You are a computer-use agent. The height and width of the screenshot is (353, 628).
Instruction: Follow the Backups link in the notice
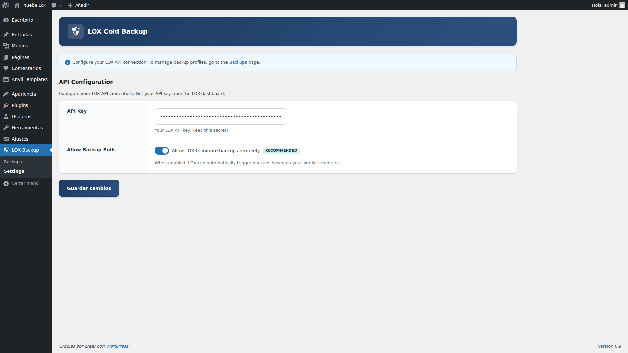(x=238, y=62)
